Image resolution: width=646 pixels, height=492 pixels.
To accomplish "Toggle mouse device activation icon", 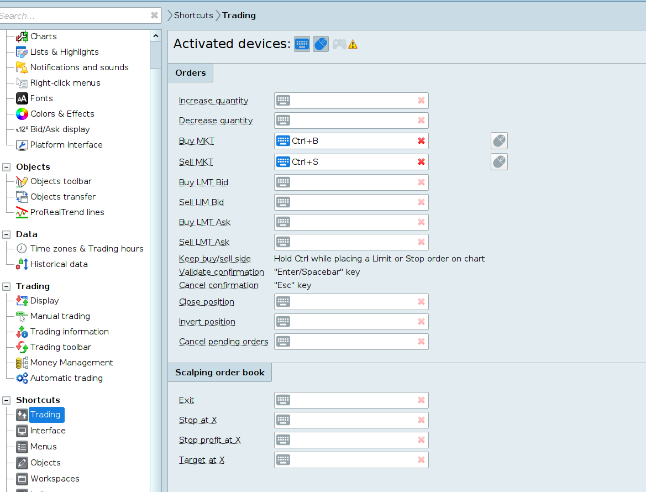I will [x=321, y=44].
